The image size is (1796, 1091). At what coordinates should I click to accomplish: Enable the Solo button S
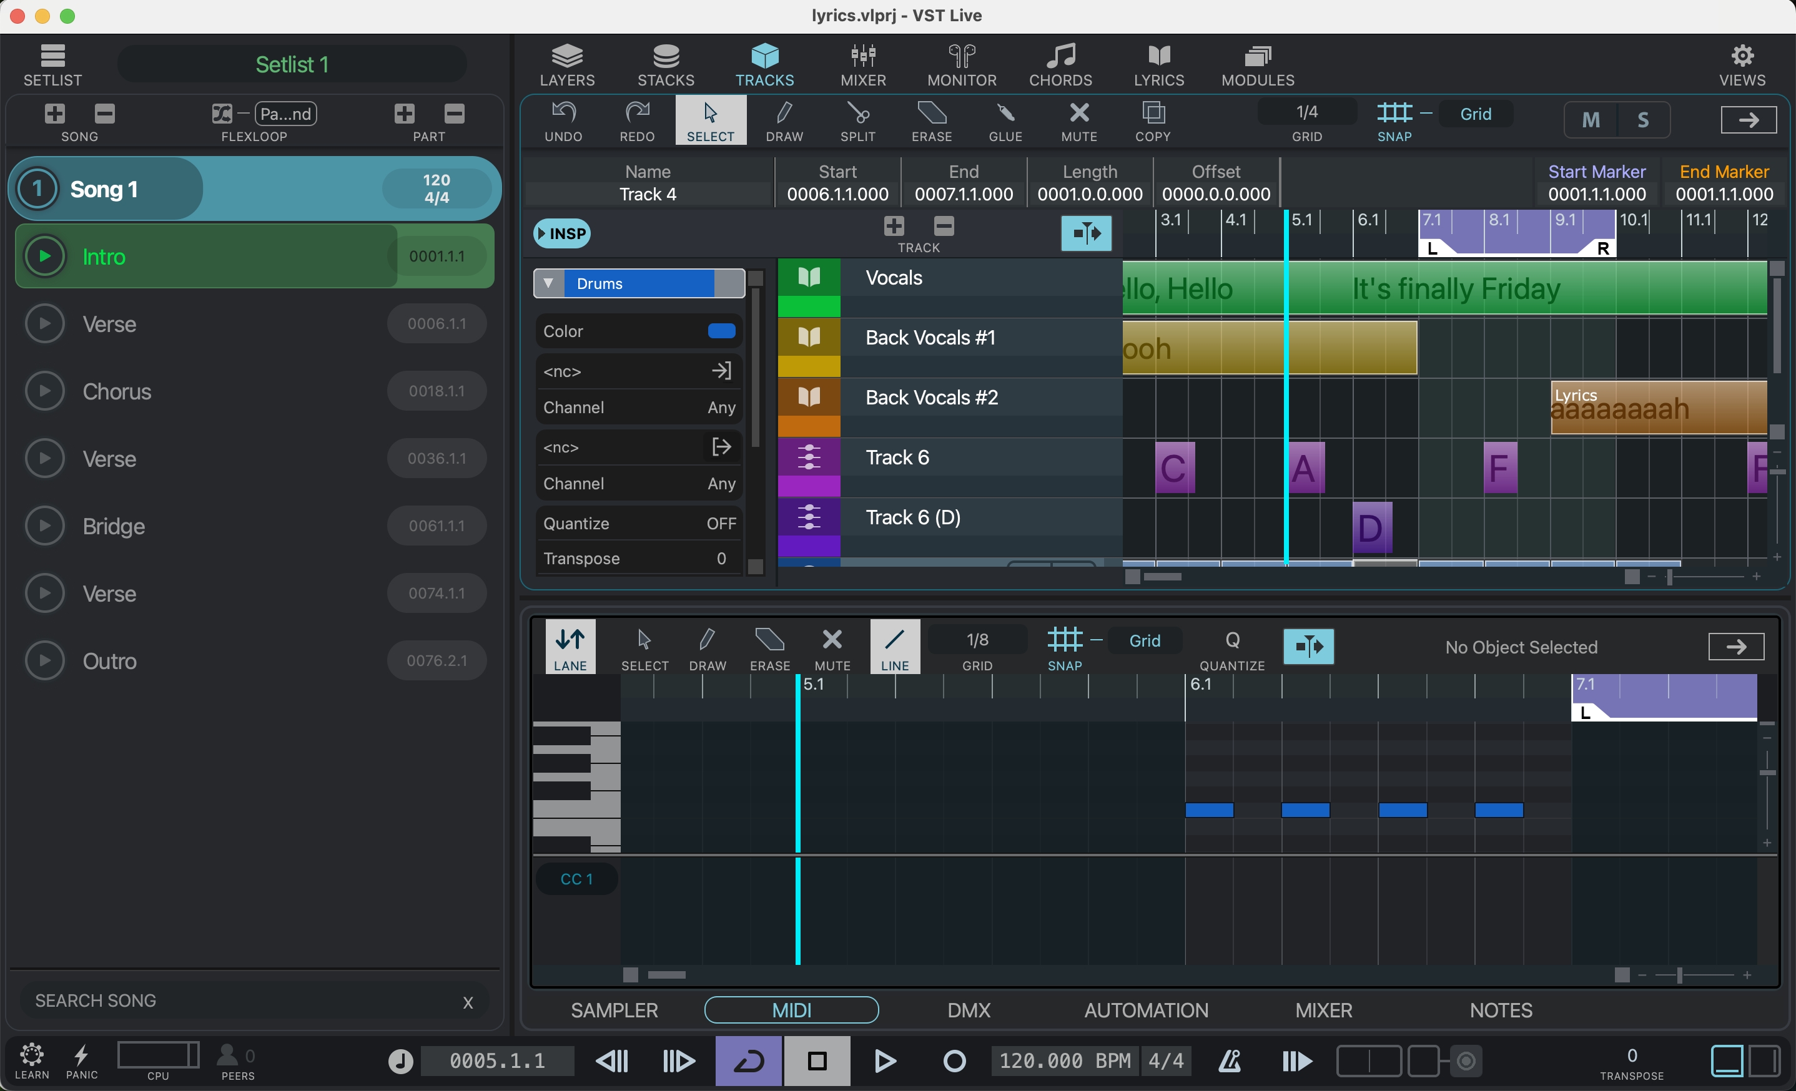click(1644, 119)
